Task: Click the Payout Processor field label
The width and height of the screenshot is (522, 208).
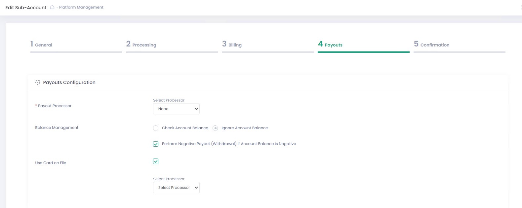Action: pos(55,106)
